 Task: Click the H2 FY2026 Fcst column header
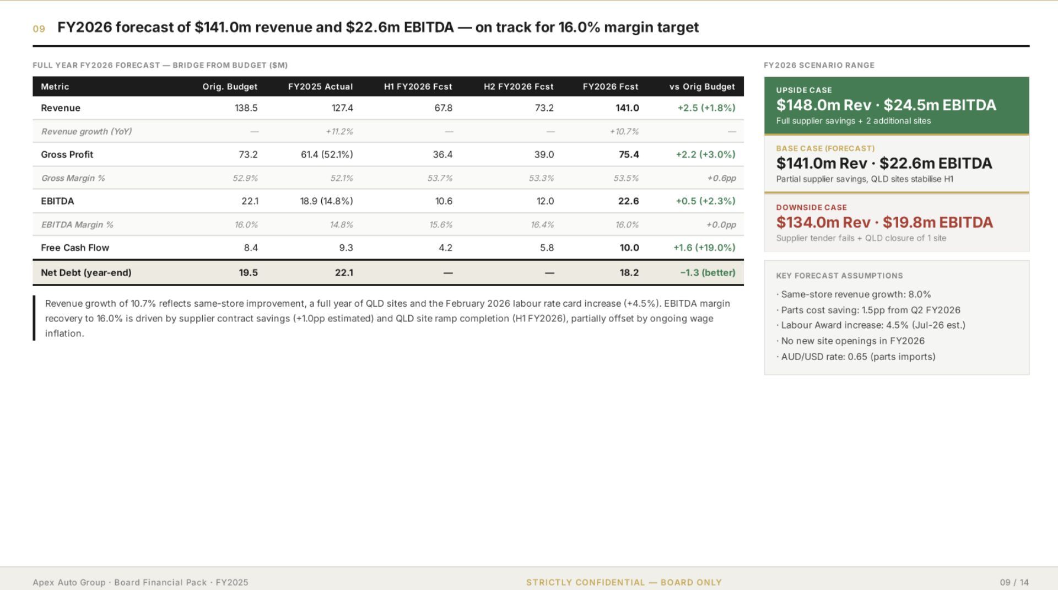coord(519,87)
